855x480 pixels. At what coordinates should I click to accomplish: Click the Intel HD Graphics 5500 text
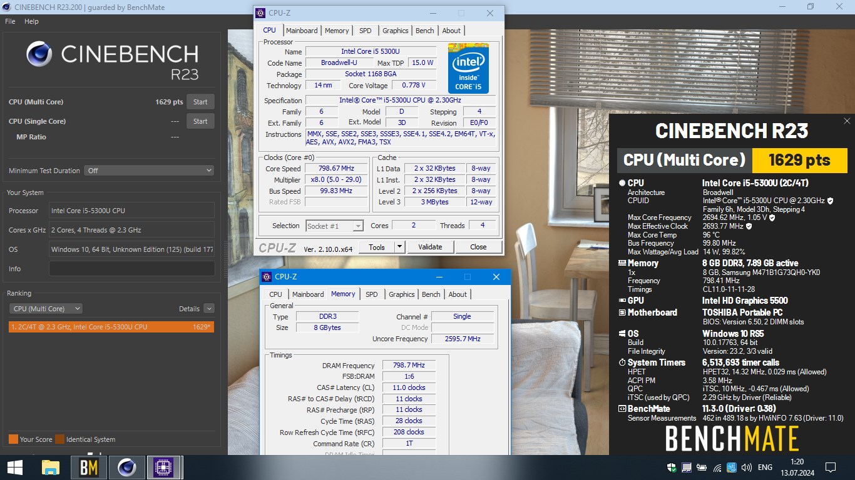click(745, 301)
